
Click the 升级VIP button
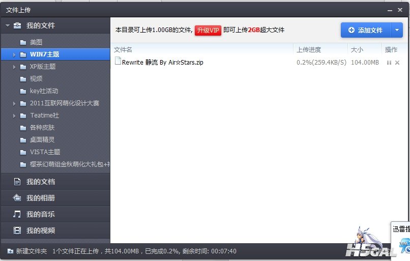point(208,31)
